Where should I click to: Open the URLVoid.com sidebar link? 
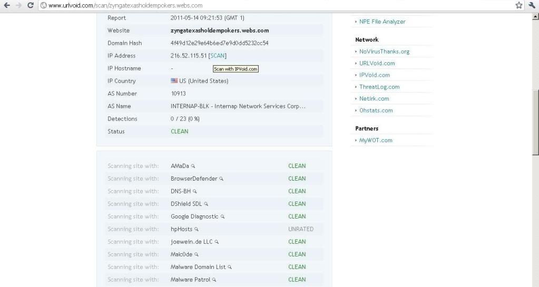pos(377,63)
